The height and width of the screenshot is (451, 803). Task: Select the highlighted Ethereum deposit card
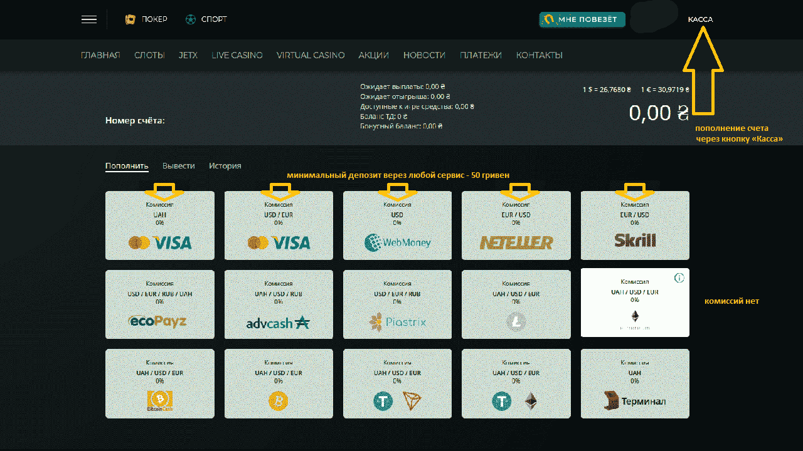point(635,303)
